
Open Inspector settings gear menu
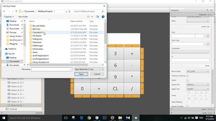pyautogui.click(x=211, y=10)
